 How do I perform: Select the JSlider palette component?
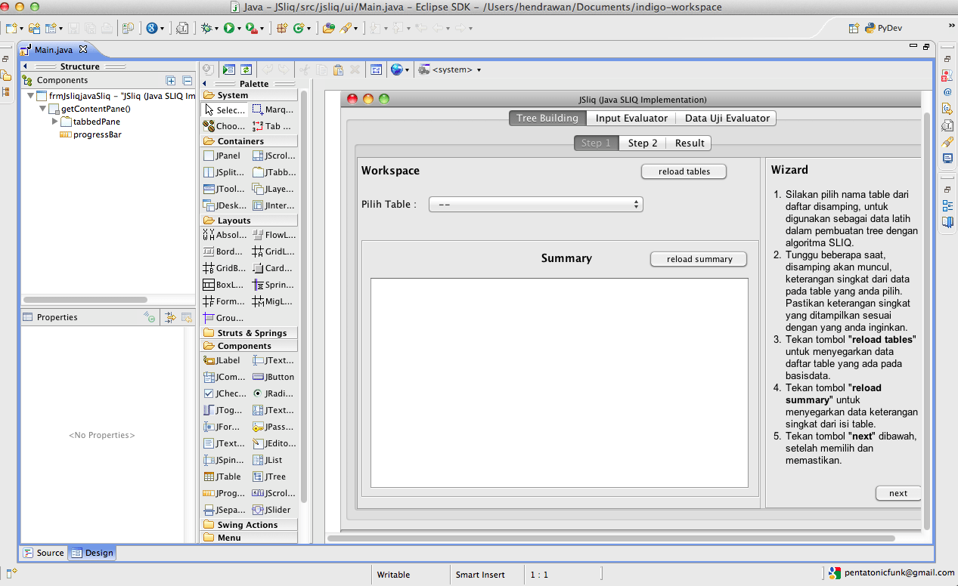(272, 510)
